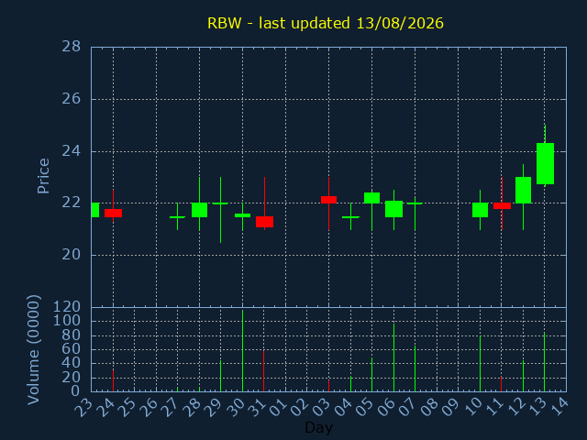Select the red volume bar on day 31
The height and width of the screenshot is (440, 587).
coord(263,370)
